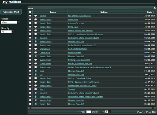The width and height of the screenshot is (157, 115).
Task: Click message icon in 'Forums problem on web site' row
Action: (x=36, y=63)
